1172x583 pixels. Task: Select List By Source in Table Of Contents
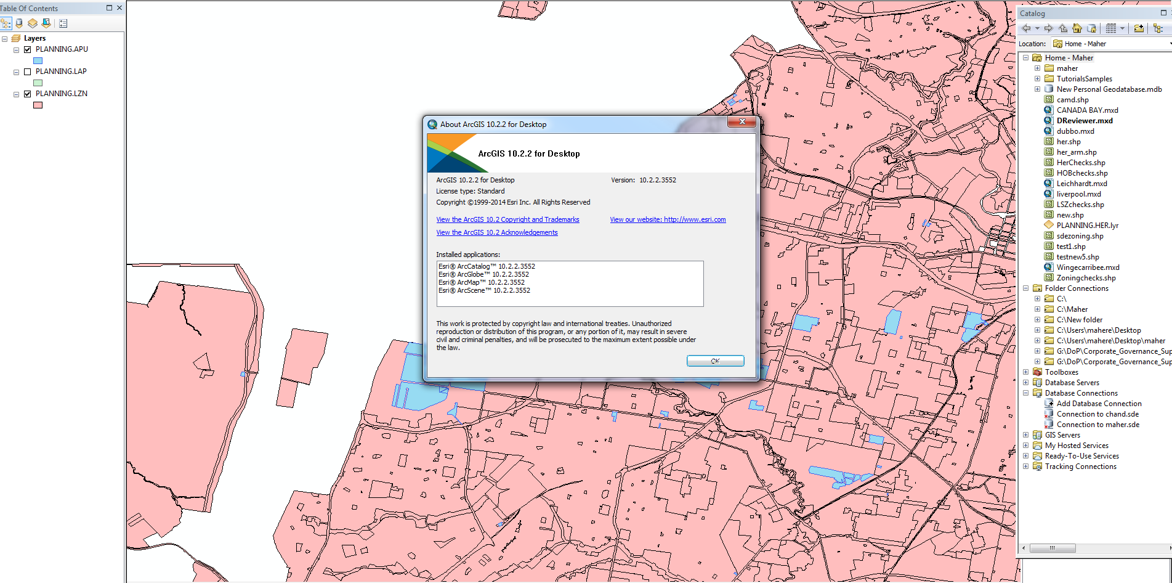coord(19,23)
